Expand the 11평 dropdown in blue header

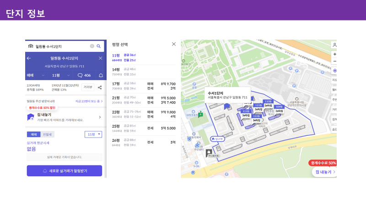coord(61,75)
